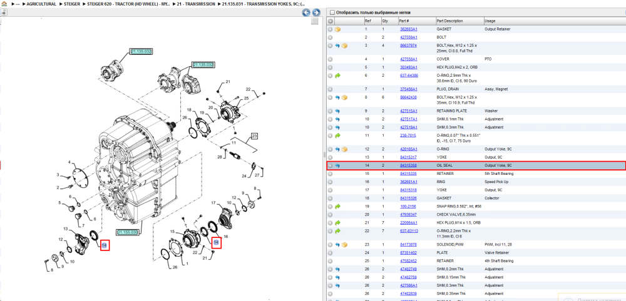The image size is (626, 301).
Task: Sort by the Ref column header
Action: [372, 21]
